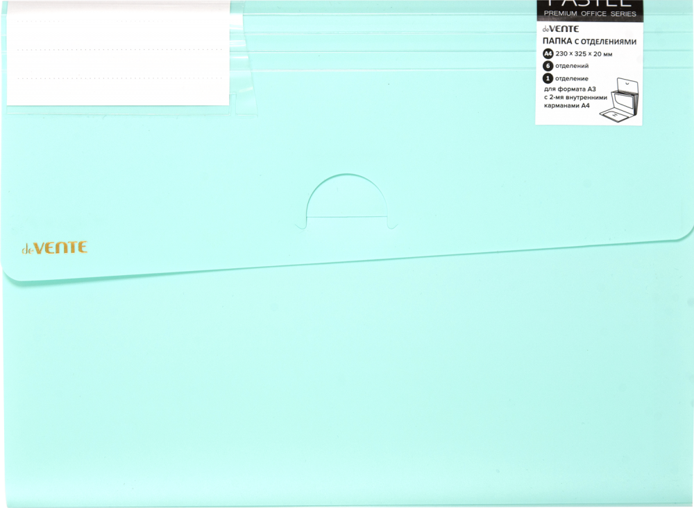The image size is (694, 508).
Task: Click the middle dotted line on the white card
Action: pos(117,50)
